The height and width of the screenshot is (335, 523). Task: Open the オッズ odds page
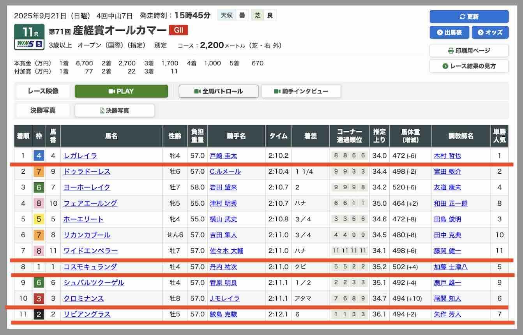(x=490, y=32)
